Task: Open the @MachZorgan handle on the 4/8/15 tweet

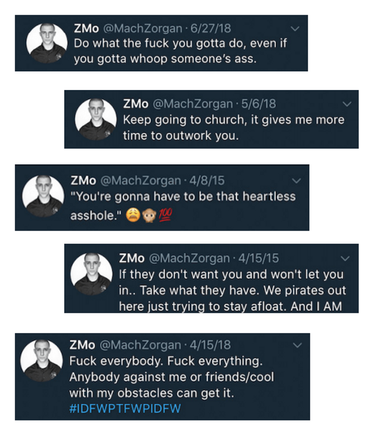Action: (140, 181)
